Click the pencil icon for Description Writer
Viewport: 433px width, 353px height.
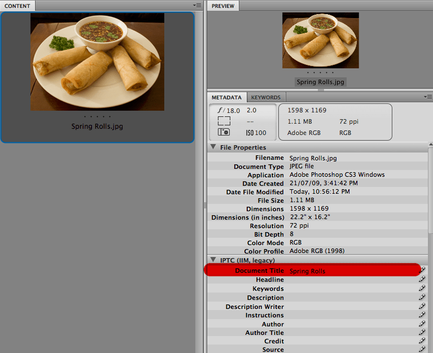(422, 306)
